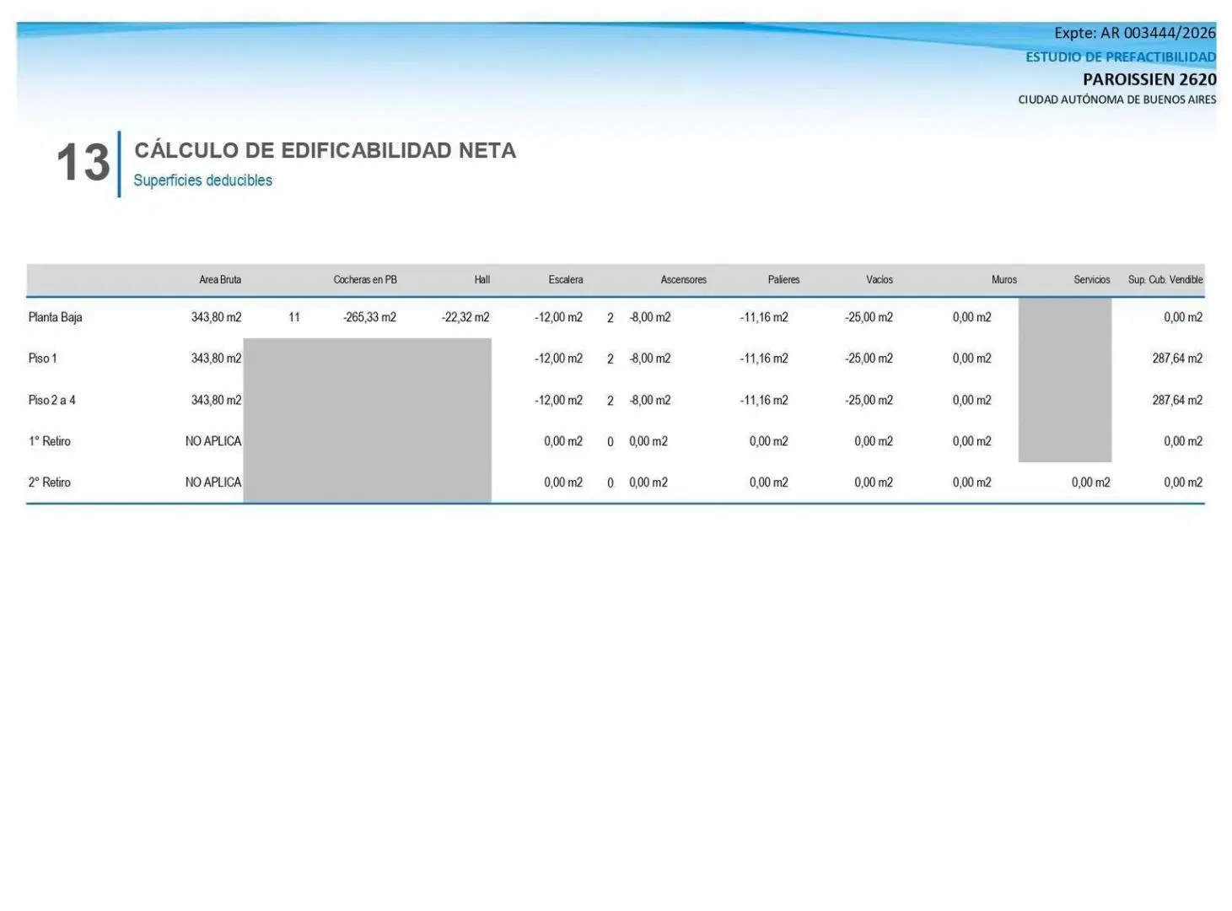Click the 'ESTUDIO DE PREFACTIBILIDAD' heading

pyautogui.click(x=1121, y=57)
